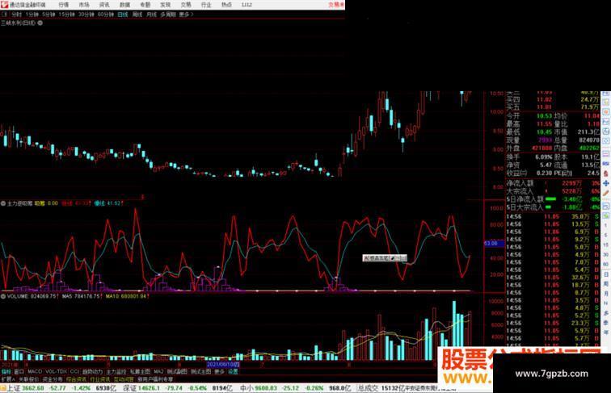611x393 pixels.
Task: Click the 今开 10.53 value in quote panel
Action: pyautogui.click(x=545, y=116)
